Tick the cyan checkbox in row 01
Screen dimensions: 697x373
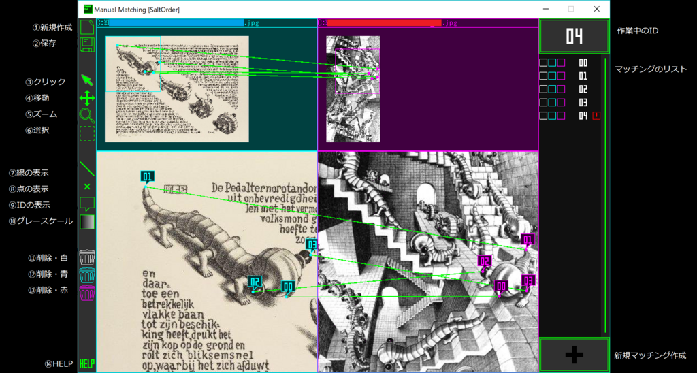tap(552, 76)
